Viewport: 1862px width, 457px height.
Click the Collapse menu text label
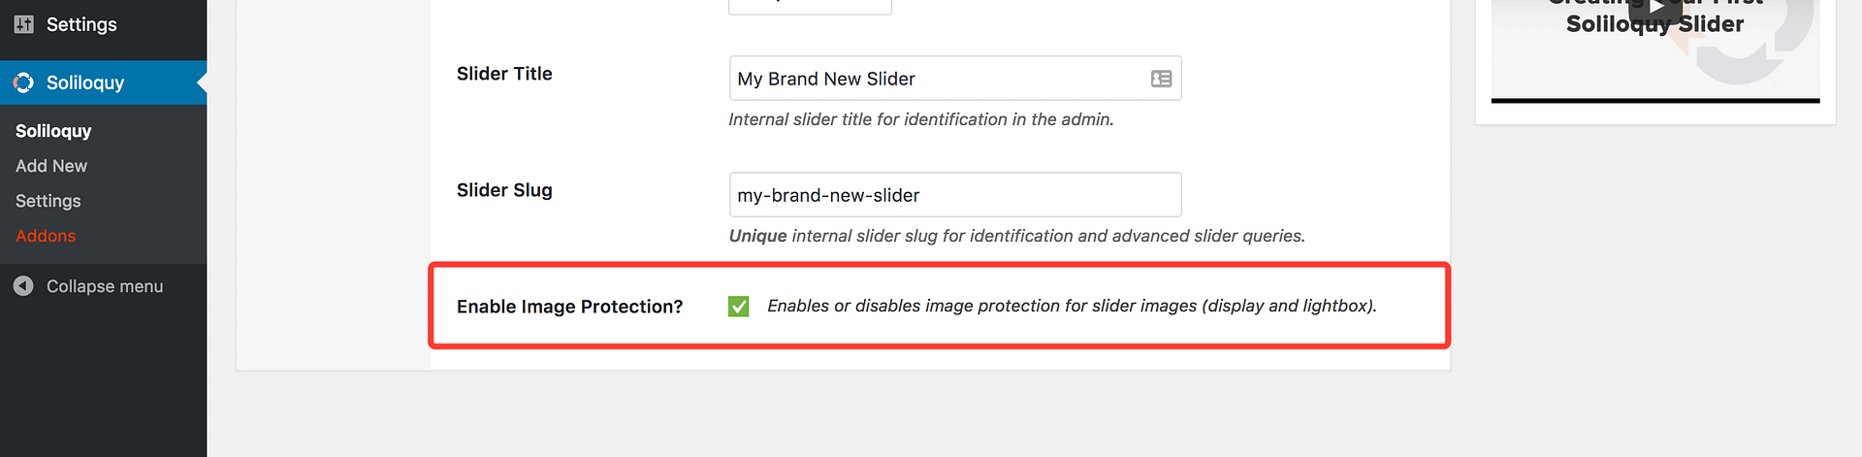(x=105, y=286)
